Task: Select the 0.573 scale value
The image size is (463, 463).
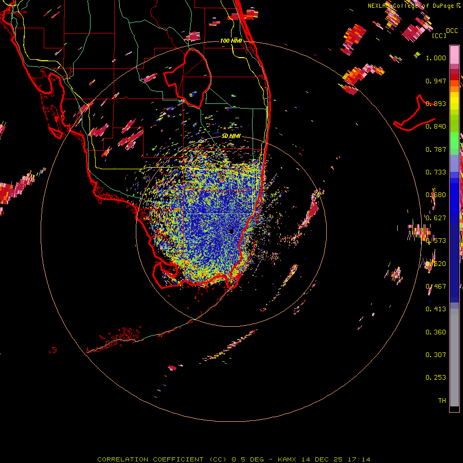Action: coord(436,241)
